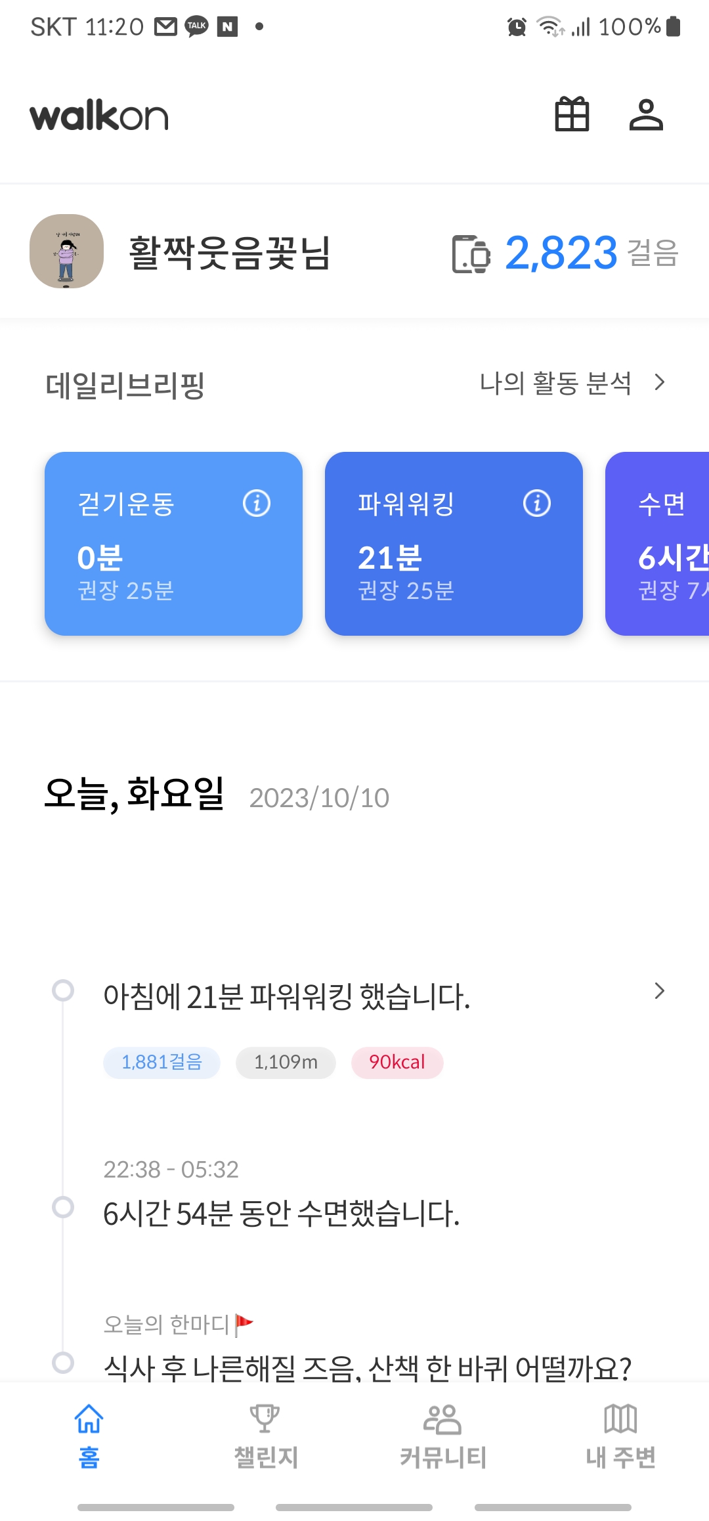
Task: Tap the device sync icon beside step count
Action: point(471,253)
